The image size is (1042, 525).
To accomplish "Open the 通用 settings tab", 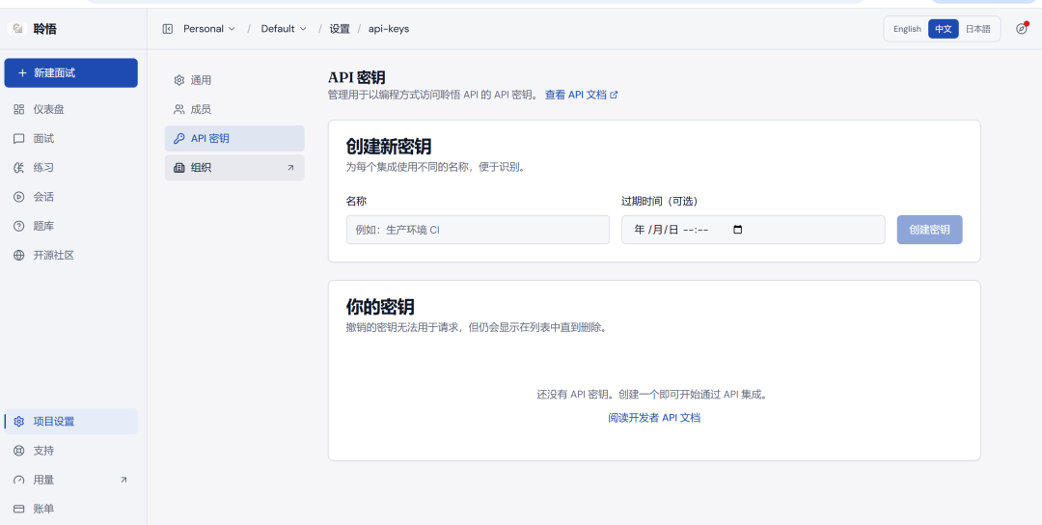I will pos(234,80).
